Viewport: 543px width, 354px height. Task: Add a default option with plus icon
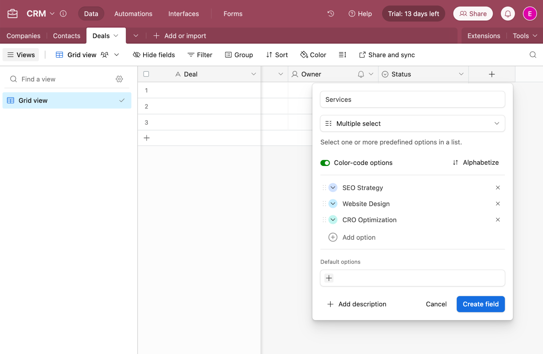coord(329,278)
